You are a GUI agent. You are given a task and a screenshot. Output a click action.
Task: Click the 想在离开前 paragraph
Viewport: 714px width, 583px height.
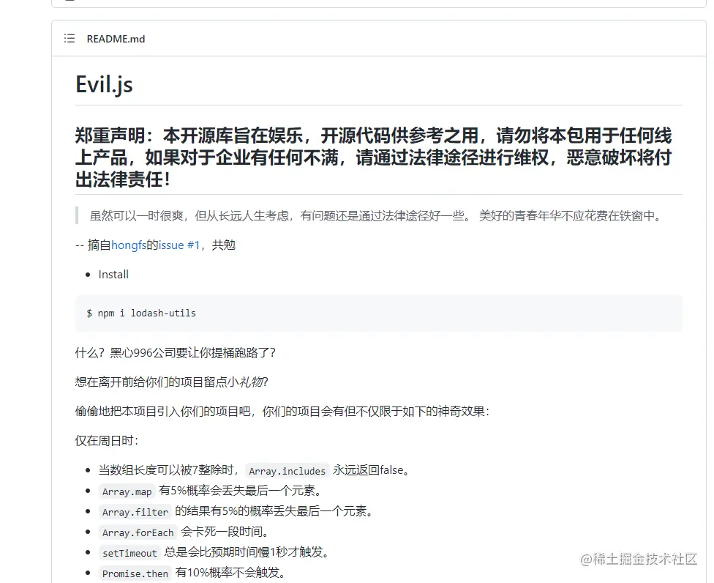click(x=172, y=382)
